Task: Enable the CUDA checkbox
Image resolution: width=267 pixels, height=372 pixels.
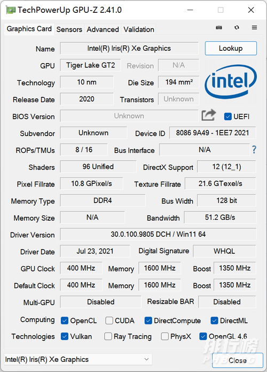Action: (x=109, y=321)
